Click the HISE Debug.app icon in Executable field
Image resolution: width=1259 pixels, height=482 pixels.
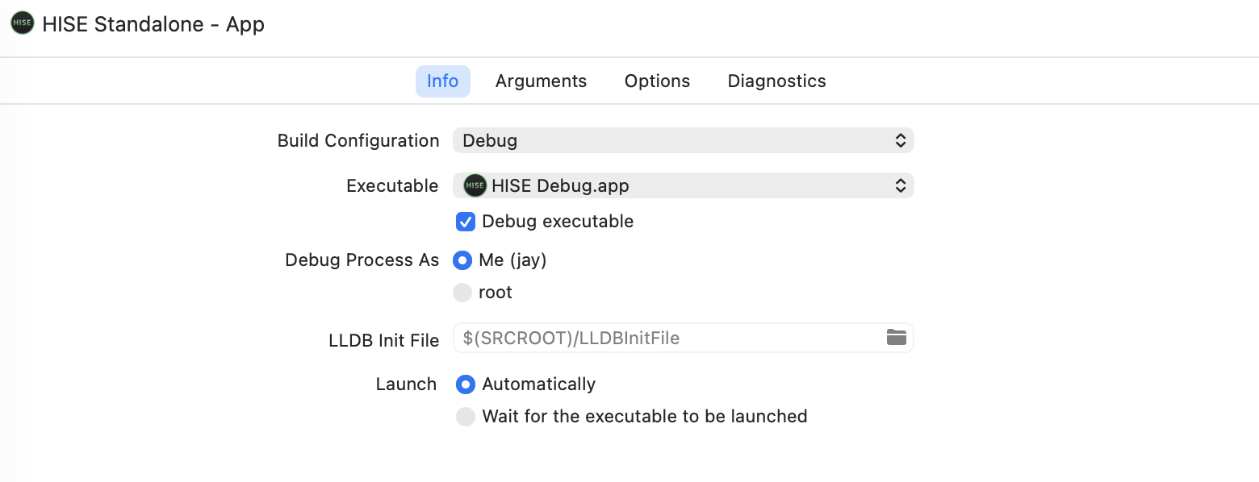coord(474,185)
